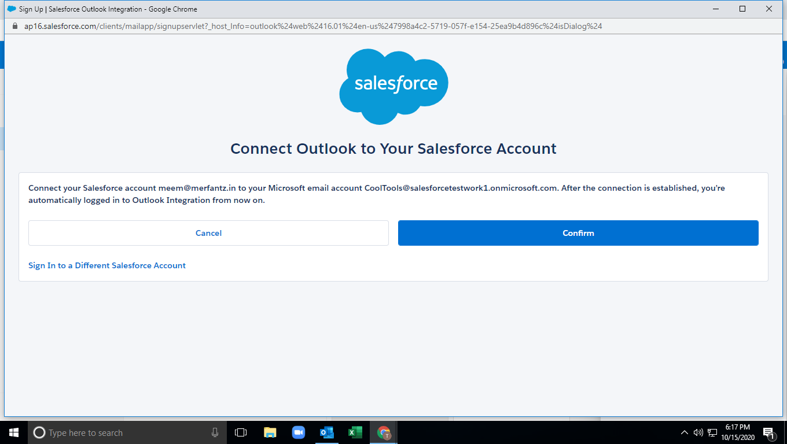
Task: Show hidden system tray icons
Action: [x=685, y=432]
